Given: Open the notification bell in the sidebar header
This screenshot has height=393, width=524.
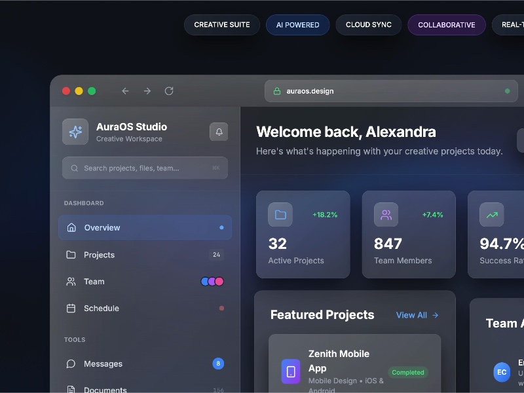Looking at the screenshot, I should coord(219,132).
